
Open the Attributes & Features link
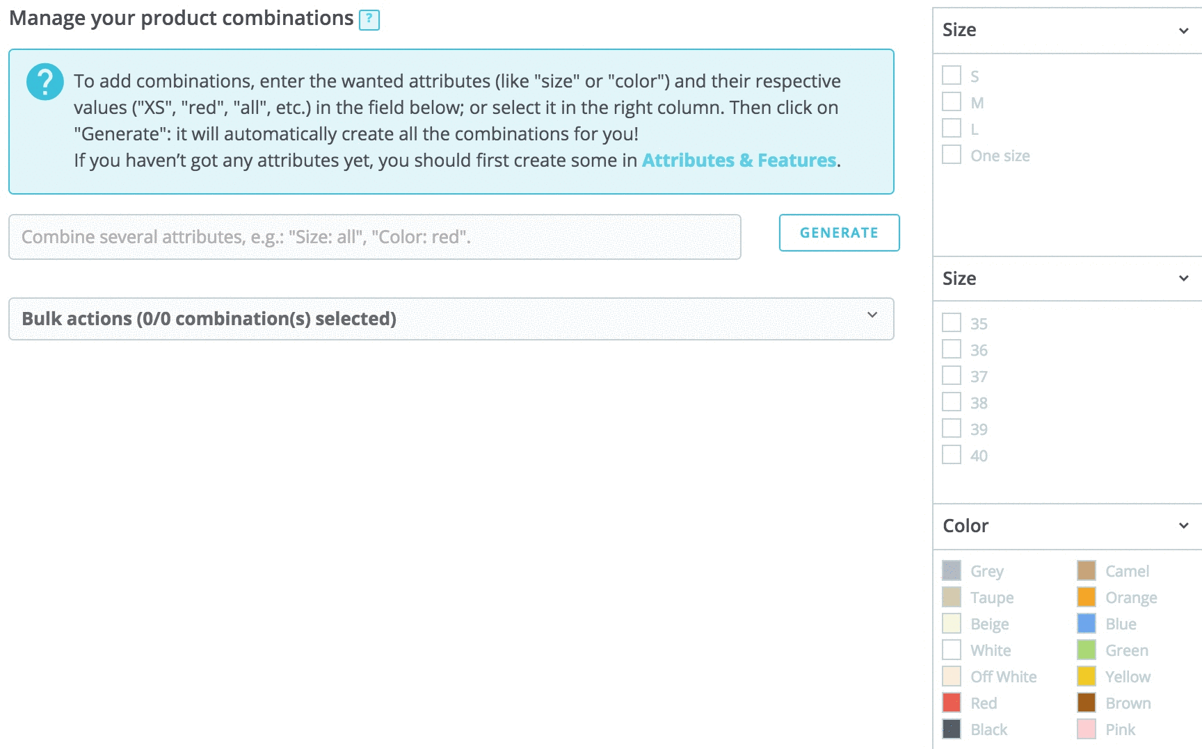click(x=739, y=160)
